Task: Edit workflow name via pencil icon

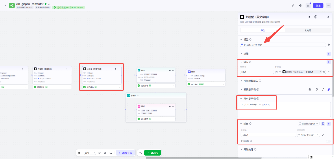Action: [49, 4]
